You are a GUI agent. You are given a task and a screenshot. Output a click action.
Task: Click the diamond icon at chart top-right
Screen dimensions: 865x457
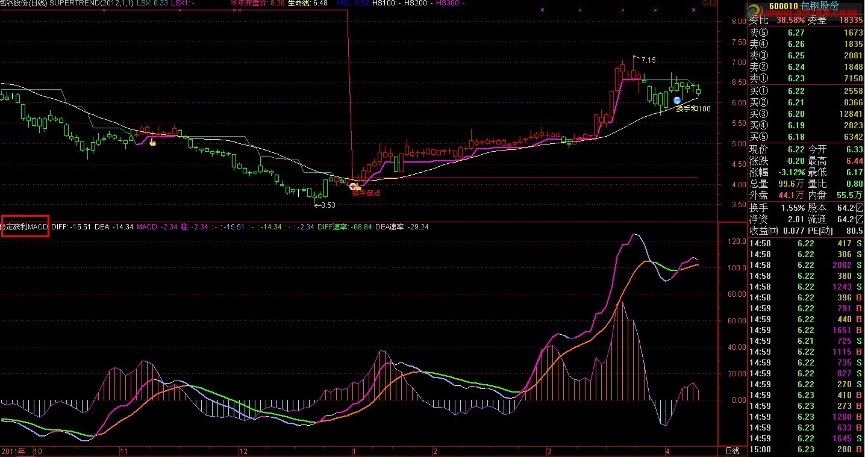point(705,4)
